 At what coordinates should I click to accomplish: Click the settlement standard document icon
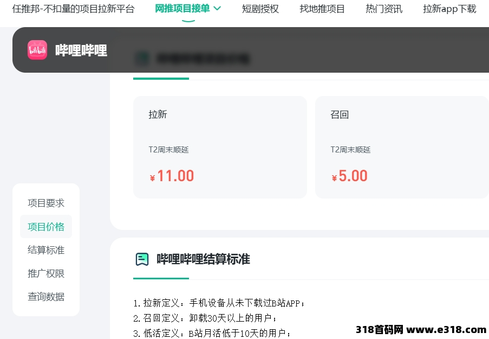coord(142,259)
